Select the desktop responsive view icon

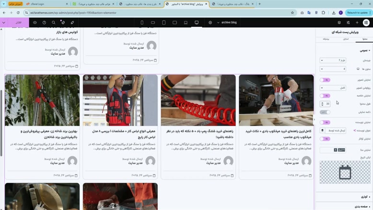(x=197, y=23)
